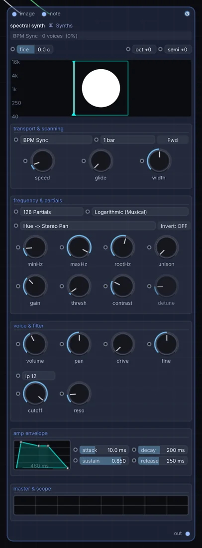
Task: Click modulation port next to width knob
Action: (x=142, y=161)
